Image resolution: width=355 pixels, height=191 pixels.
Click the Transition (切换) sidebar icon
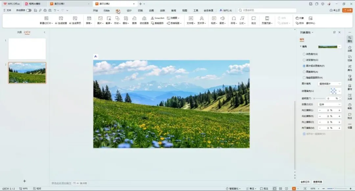coord(350,58)
